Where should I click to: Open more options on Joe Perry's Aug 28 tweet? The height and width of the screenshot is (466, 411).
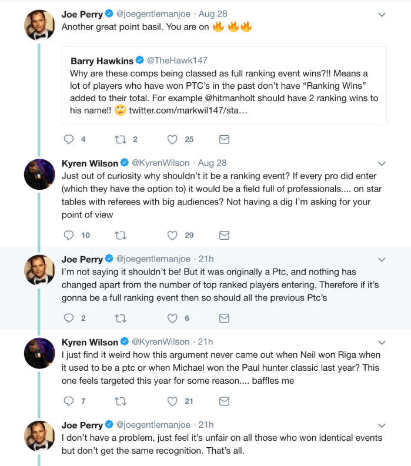(382, 15)
